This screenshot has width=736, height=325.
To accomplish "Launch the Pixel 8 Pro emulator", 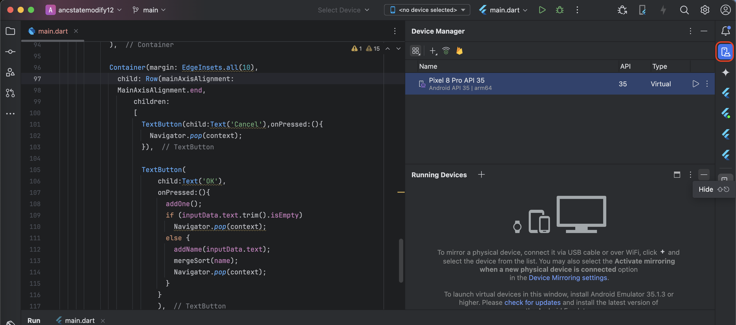I will 695,84.
